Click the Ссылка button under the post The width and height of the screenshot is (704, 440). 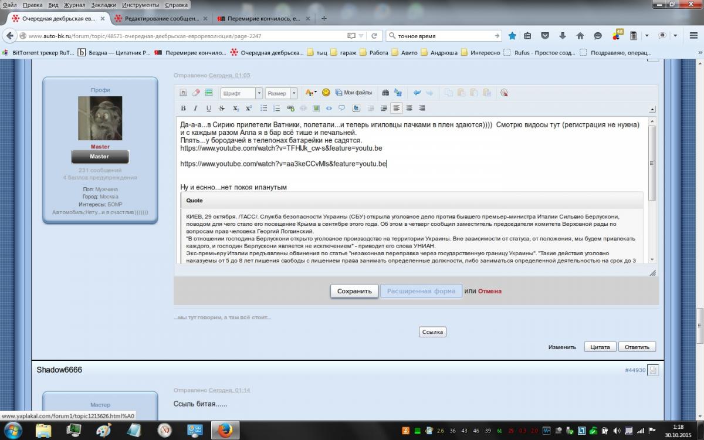(x=432, y=332)
